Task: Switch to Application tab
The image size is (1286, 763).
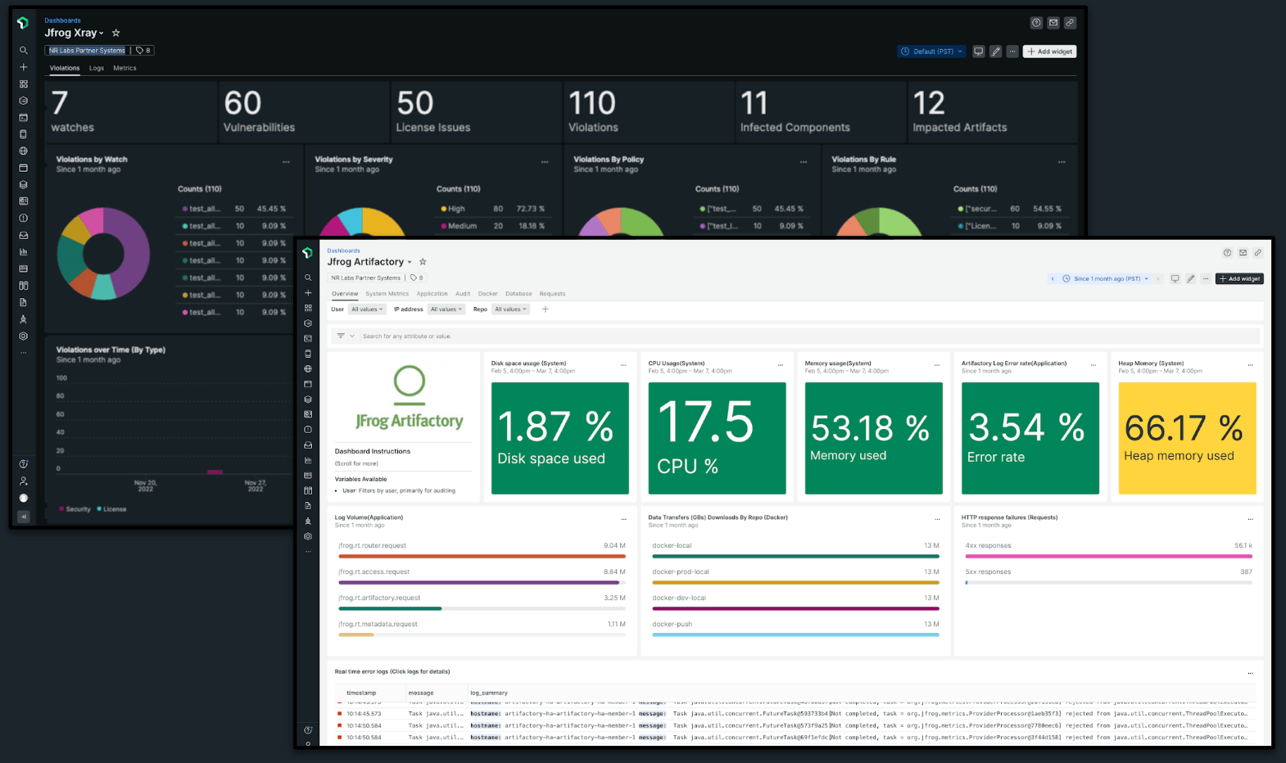Action: [432, 294]
